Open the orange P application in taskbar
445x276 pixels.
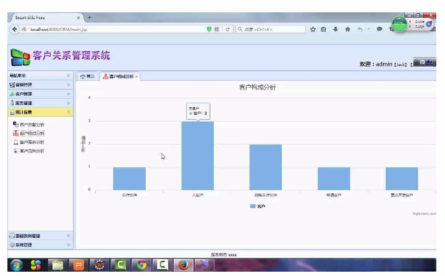point(78,266)
